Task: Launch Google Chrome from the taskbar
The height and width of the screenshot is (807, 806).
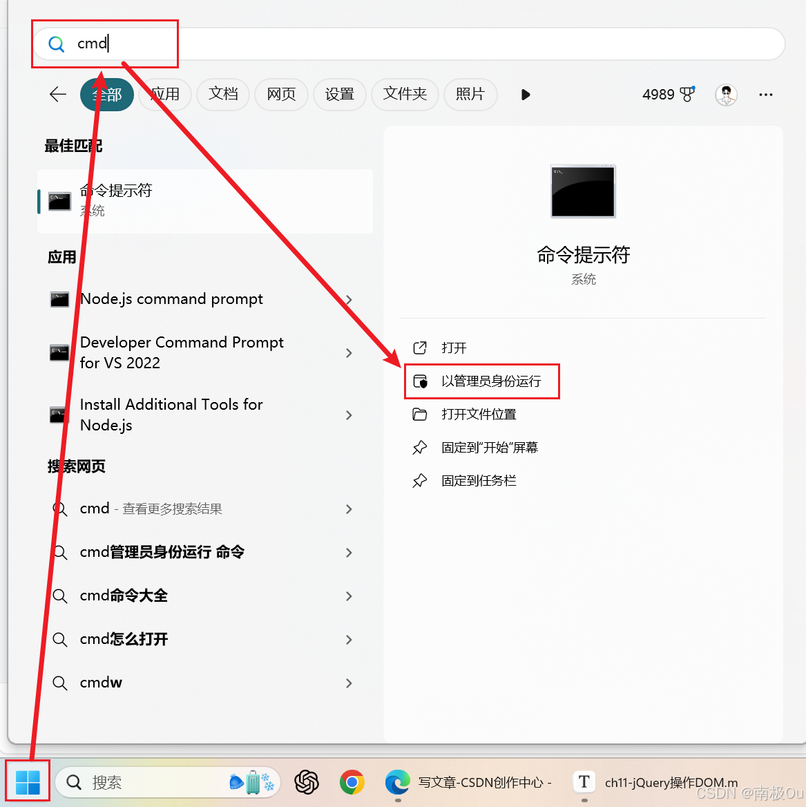Action: coord(352,782)
